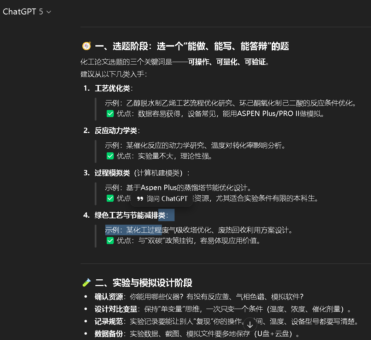Click the highlighted 示例：某化工过程 text
Screen dimensions: 371x340
tap(134, 230)
